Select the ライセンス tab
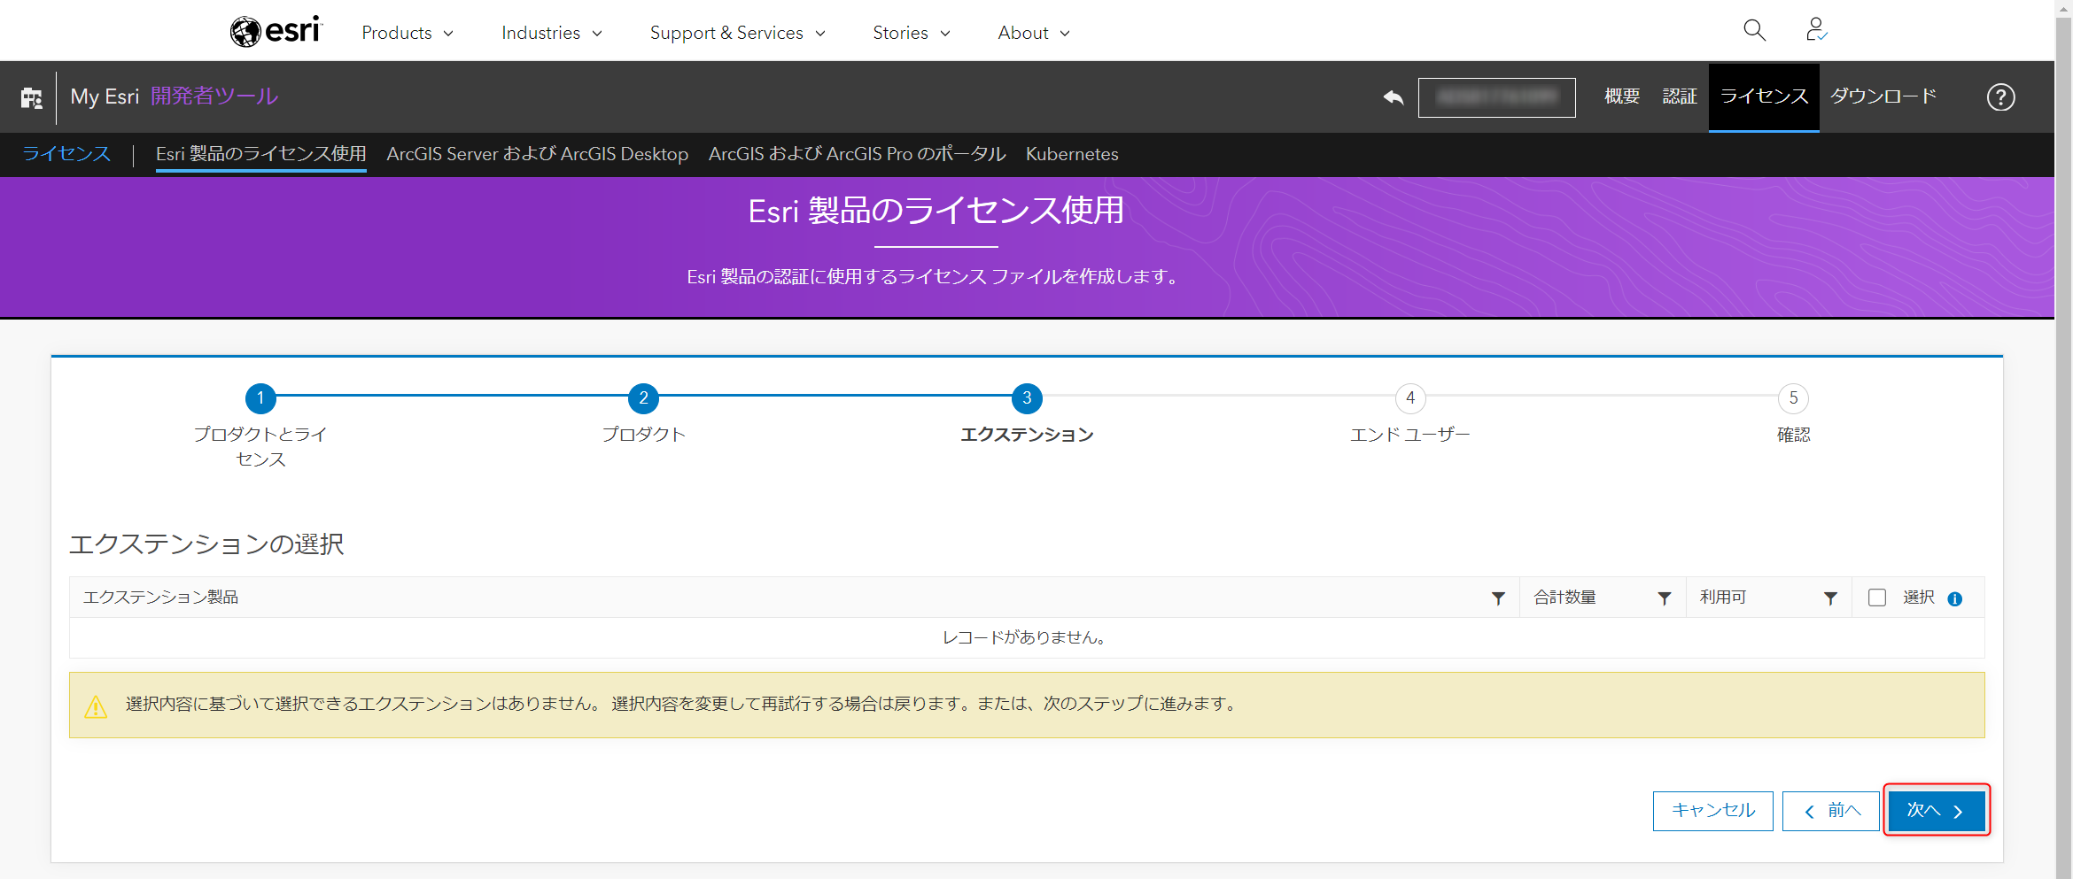The image size is (2073, 879). point(1764,96)
